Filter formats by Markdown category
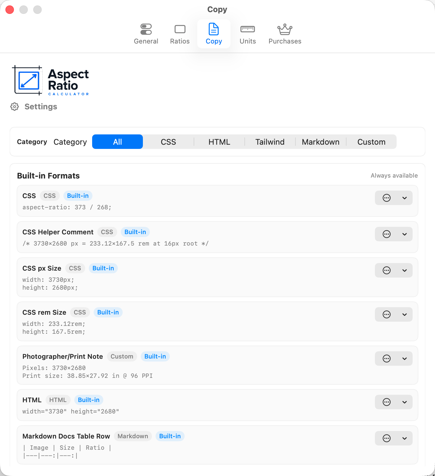The width and height of the screenshot is (435, 476). 321,142
